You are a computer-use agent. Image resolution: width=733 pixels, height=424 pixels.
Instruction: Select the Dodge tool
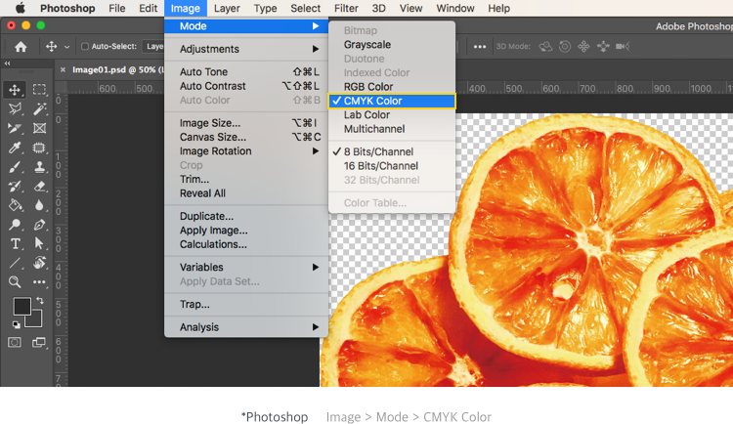click(15, 225)
